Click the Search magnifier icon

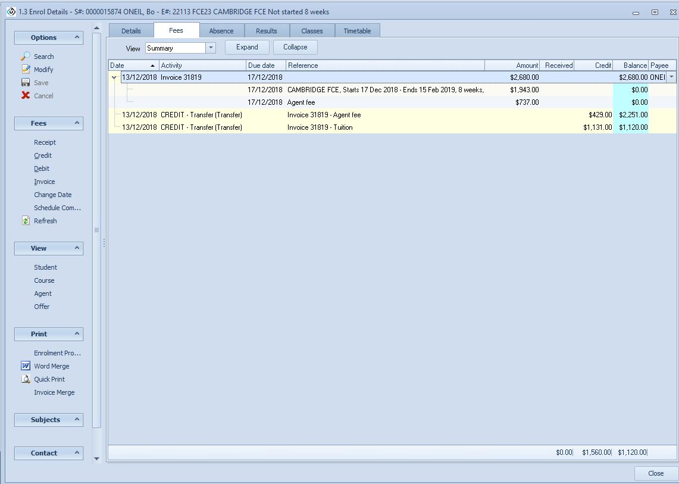26,56
